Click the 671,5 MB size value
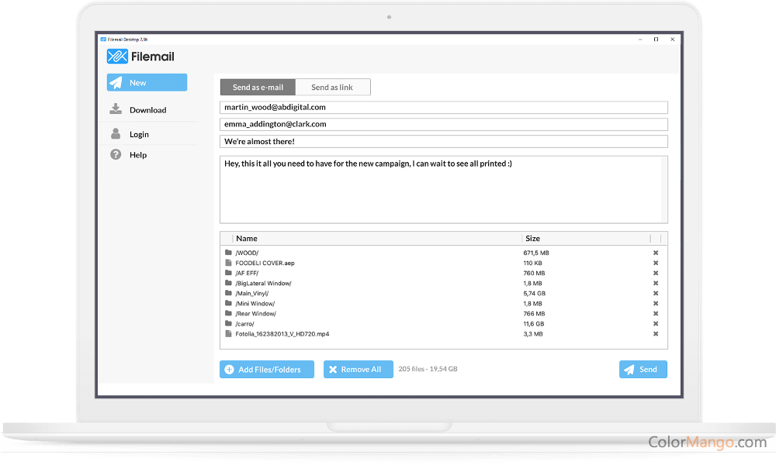Screen dimensions: 776x465 click(x=536, y=253)
